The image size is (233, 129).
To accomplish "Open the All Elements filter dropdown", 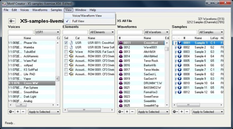I will tap(102, 32).
